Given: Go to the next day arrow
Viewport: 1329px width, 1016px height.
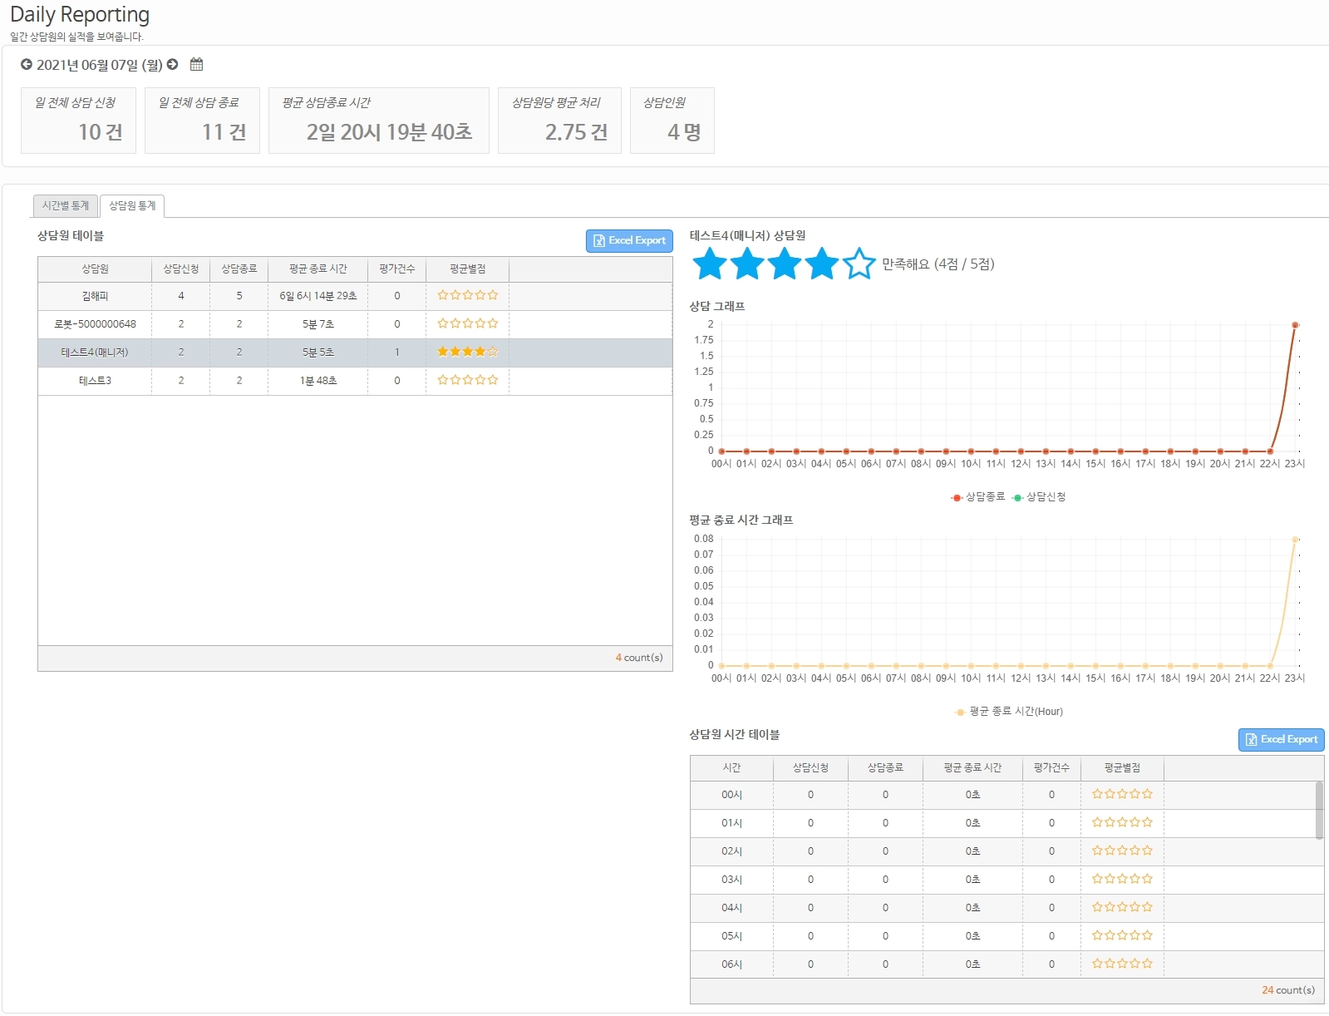Looking at the screenshot, I should (173, 64).
